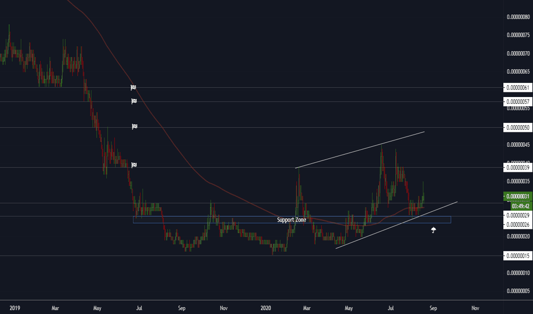The width and height of the screenshot is (533, 314).
Task: Select the boxed 0.00000029 price label
Action: 518,216
